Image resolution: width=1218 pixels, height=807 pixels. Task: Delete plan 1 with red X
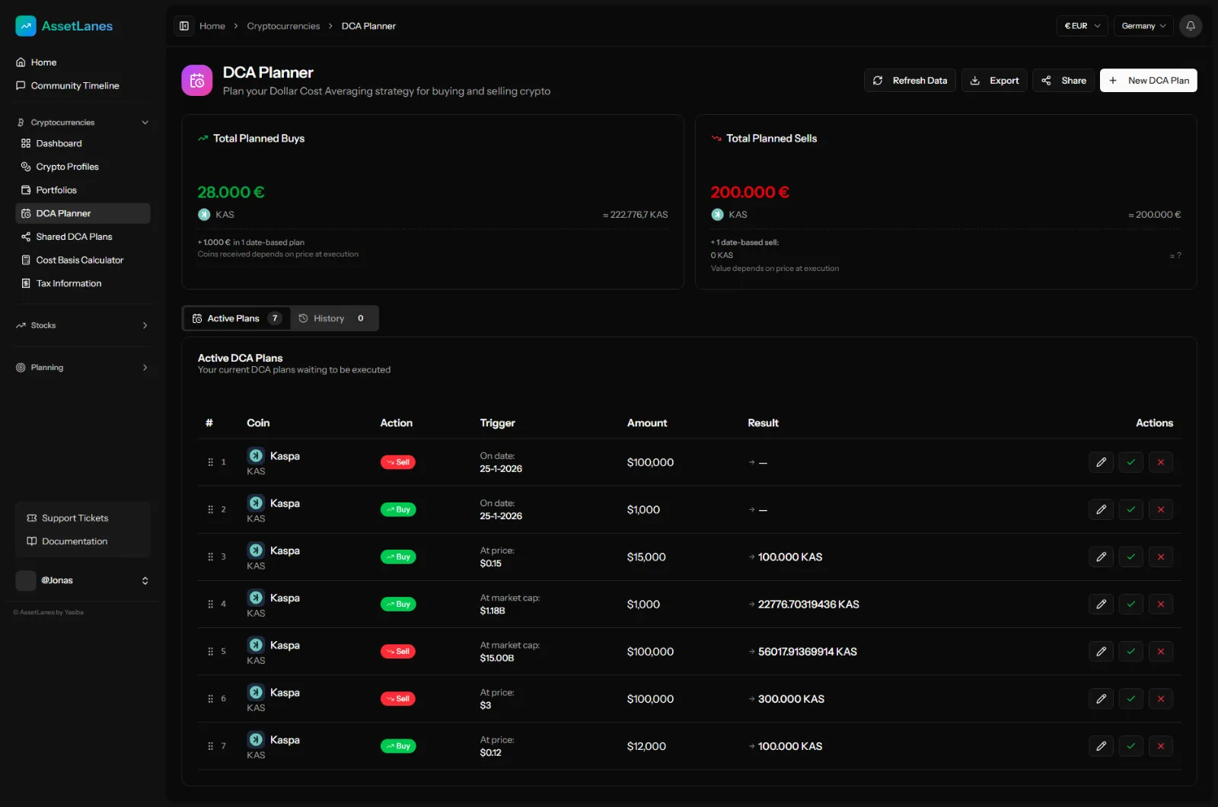coord(1161,462)
